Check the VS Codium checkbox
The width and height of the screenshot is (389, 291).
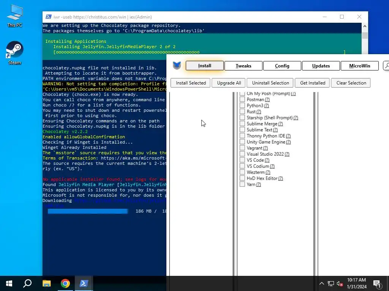pos(242,166)
